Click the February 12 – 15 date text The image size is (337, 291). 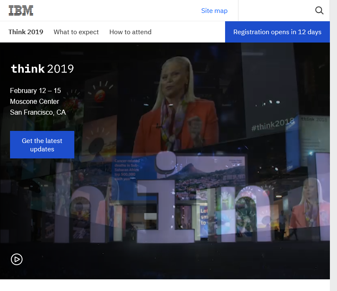pyautogui.click(x=35, y=90)
